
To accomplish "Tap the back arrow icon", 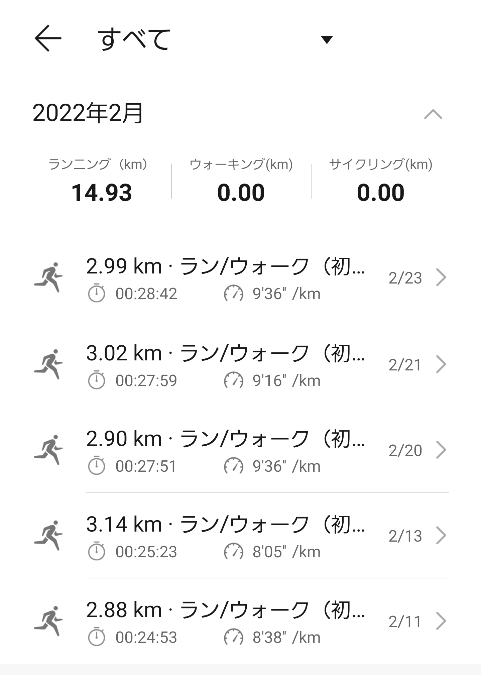I will [48, 38].
